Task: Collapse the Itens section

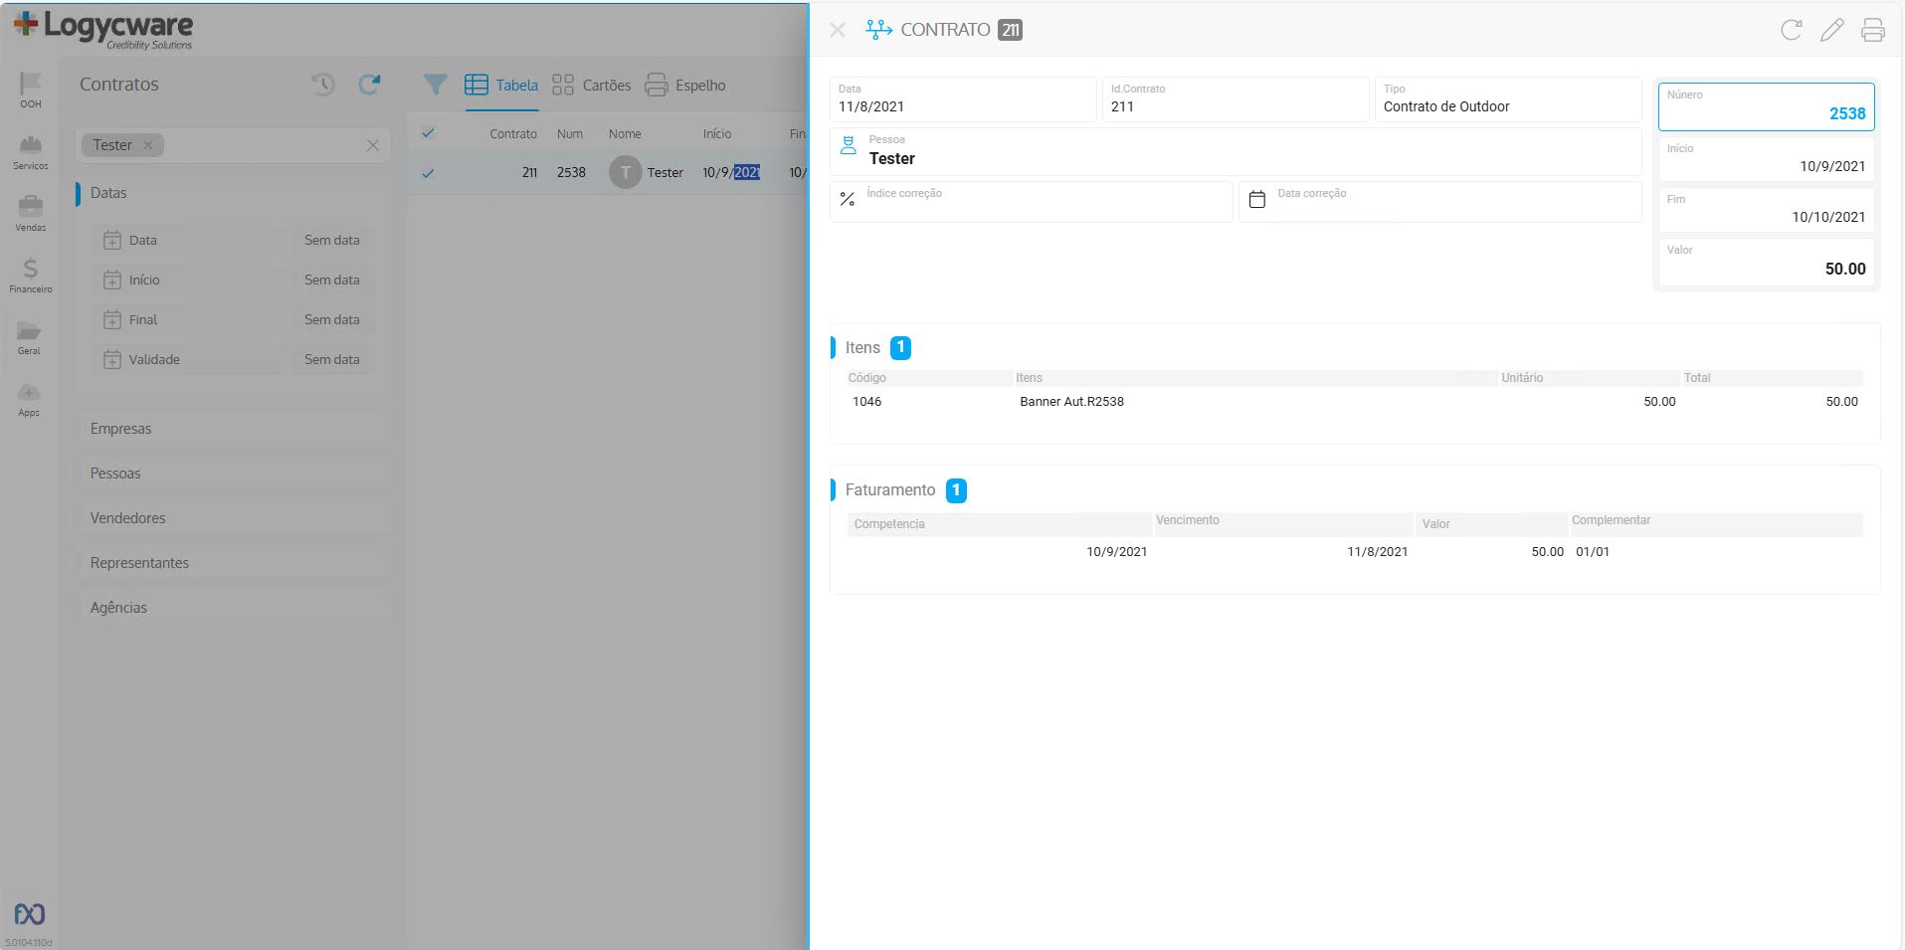Action: [x=862, y=348]
